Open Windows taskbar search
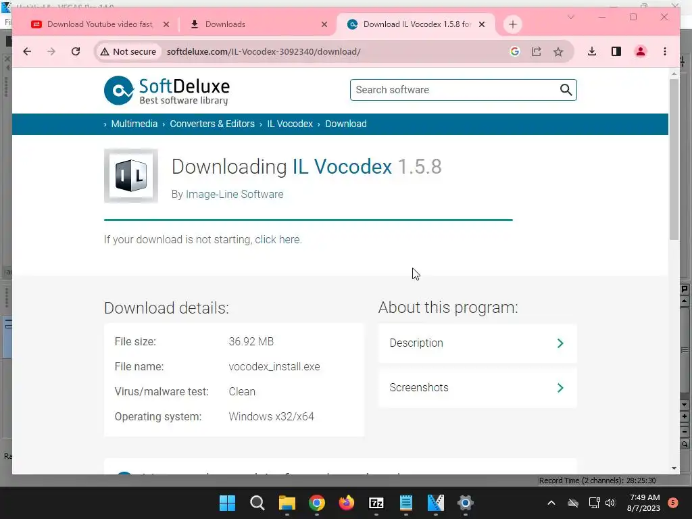The width and height of the screenshot is (692, 519). pyautogui.click(x=257, y=503)
